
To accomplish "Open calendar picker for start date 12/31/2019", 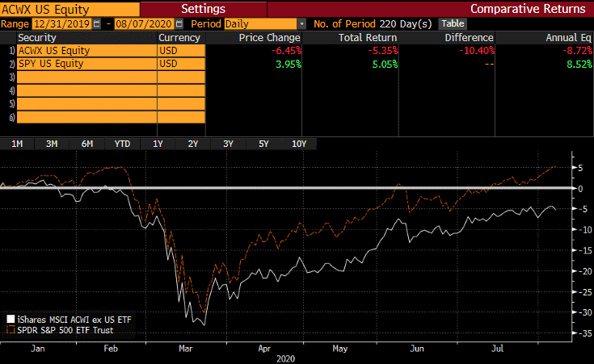I will (x=97, y=24).
